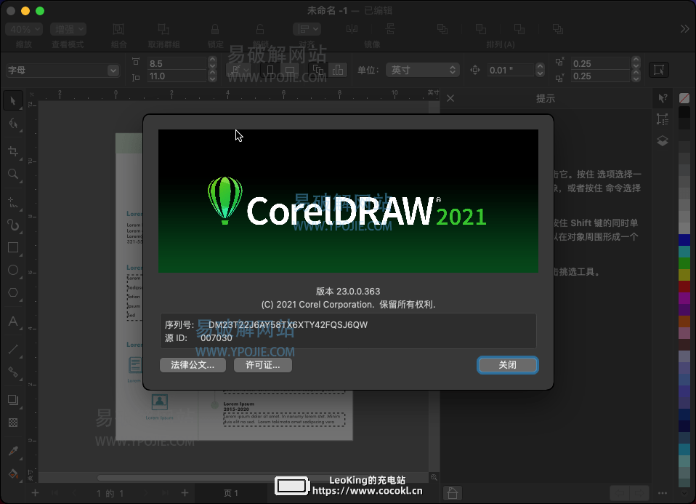
Task: Click the 许可证... button
Action: tap(263, 365)
